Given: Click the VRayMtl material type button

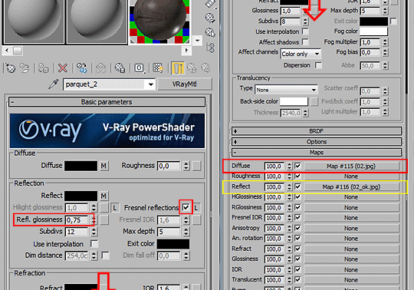Looking at the screenshot, I should point(184,84).
